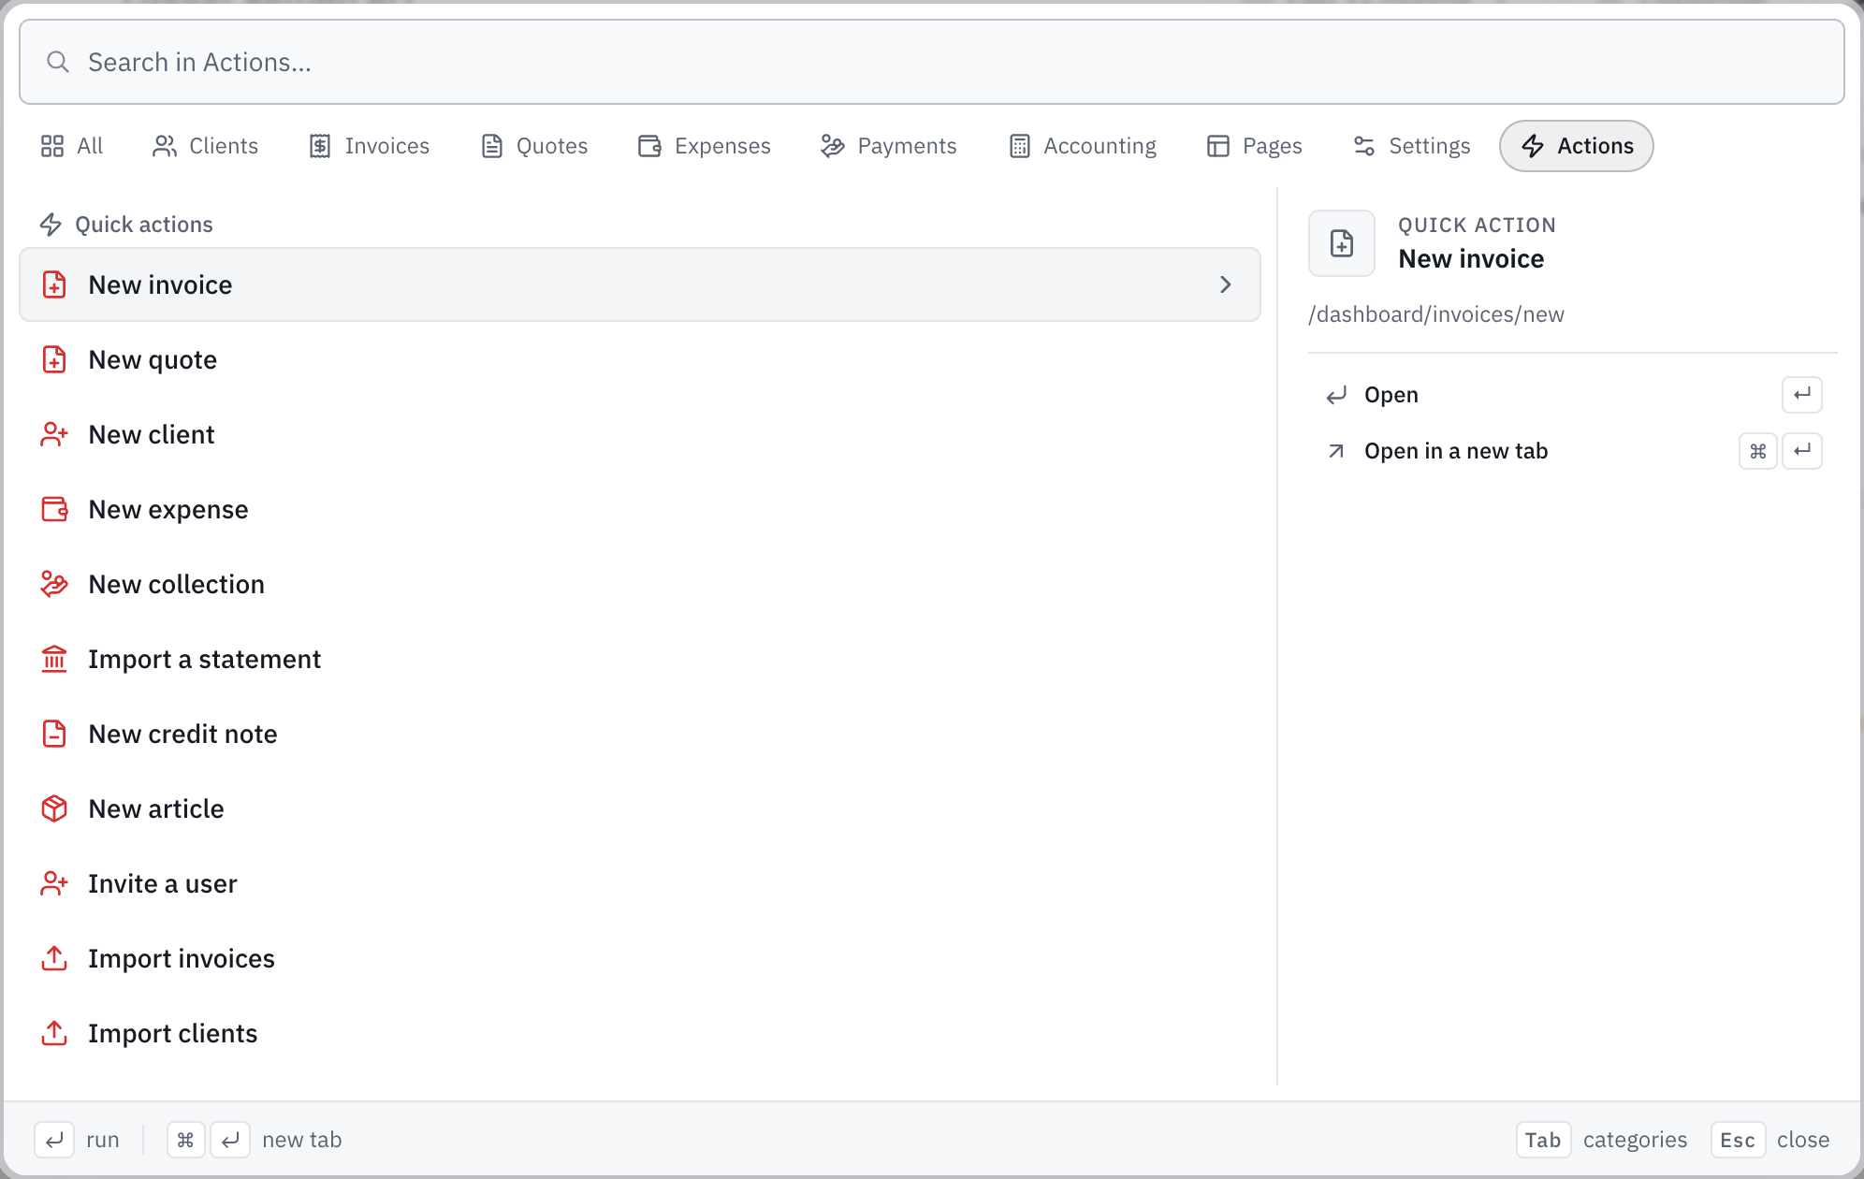
Task: Expand the New invoice row chevron
Action: tap(1226, 284)
